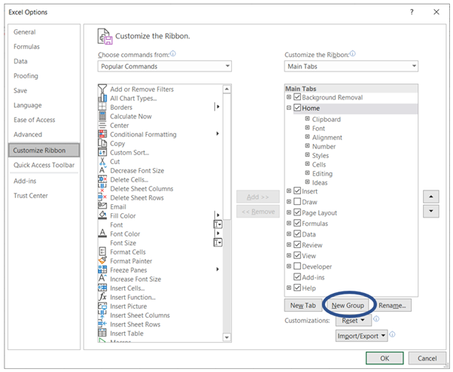
Task: Move selected item up with arrow button
Action: click(431, 197)
